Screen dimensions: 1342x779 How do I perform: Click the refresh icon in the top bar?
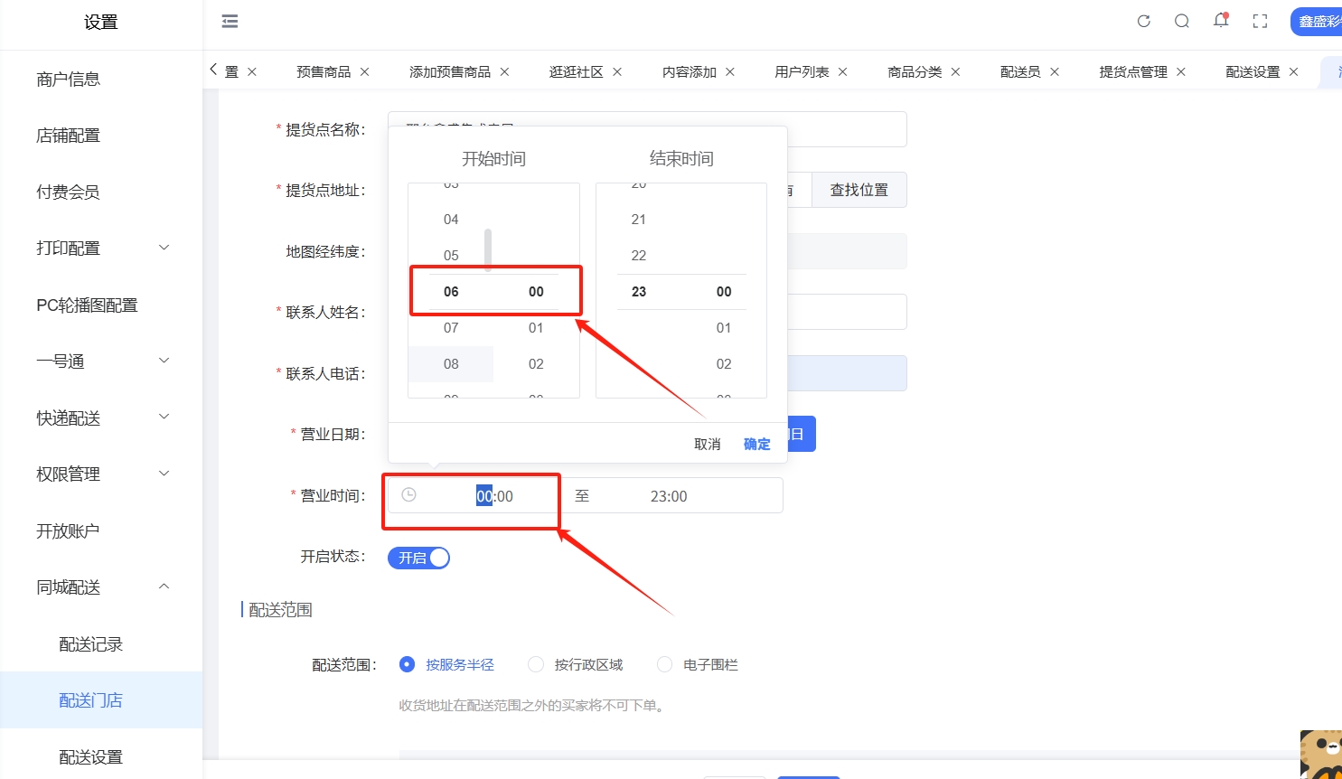pyautogui.click(x=1143, y=21)
